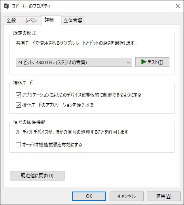This screenshot has height=205, width=184.
Task: Open the レベル tab
Action: [x=32, y=21]
